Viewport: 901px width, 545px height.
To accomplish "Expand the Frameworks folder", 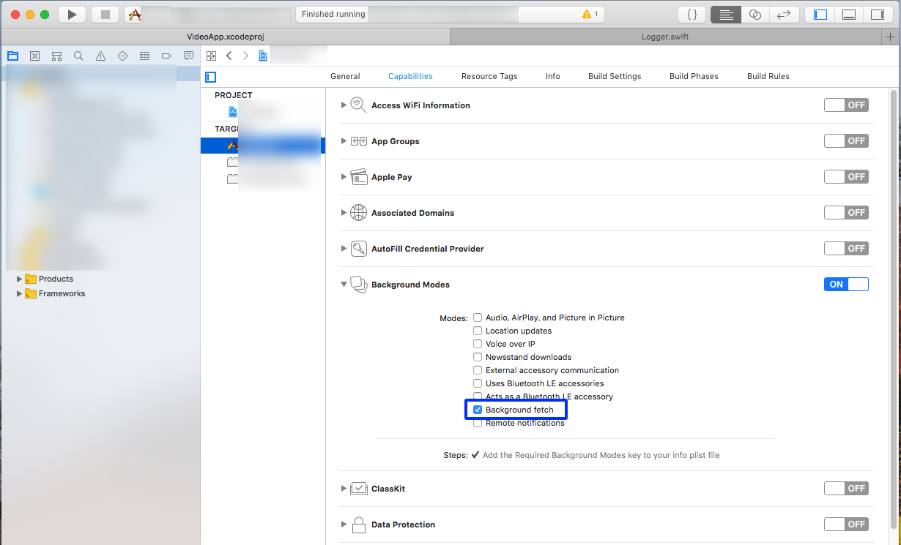I will (x=20, y=293).
